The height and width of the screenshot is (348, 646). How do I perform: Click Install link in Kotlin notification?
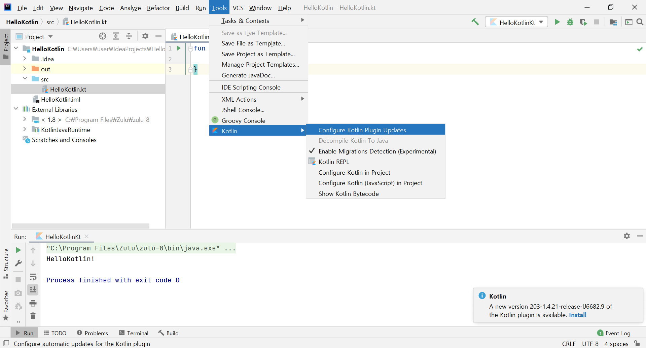click(577, 315)
